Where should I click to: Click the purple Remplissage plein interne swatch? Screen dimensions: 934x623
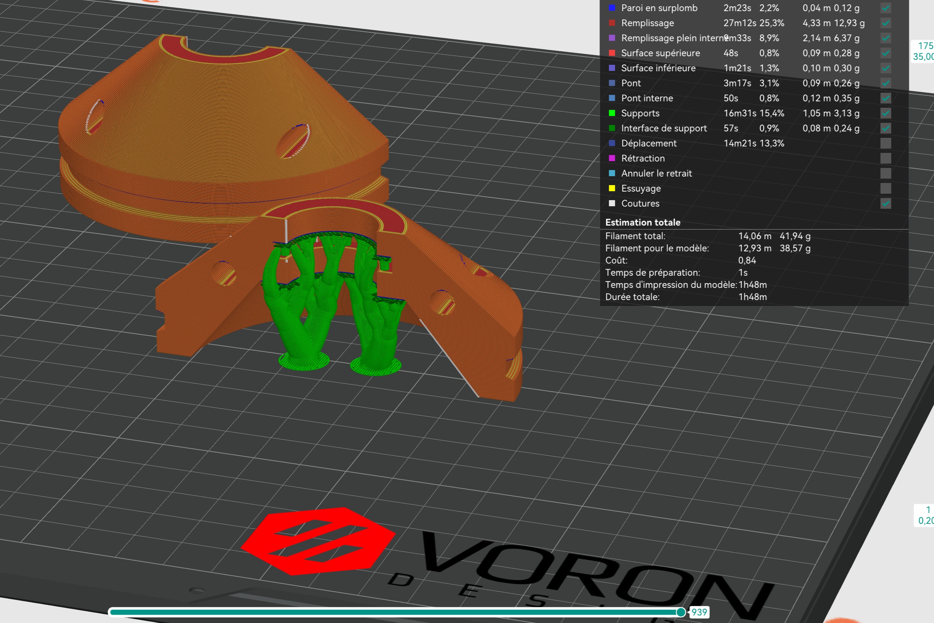[x=612, y=38]
